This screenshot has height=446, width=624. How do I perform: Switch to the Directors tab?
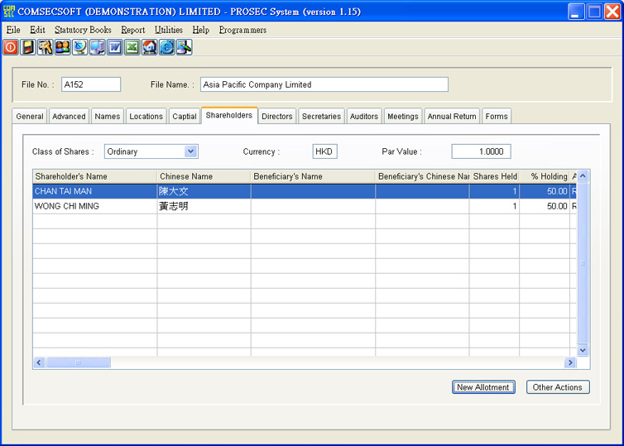[x=276, y=117]
